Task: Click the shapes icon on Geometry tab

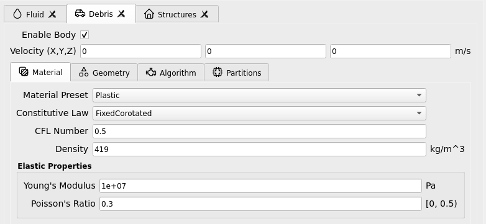Action: pyautogui.click(x=84, y=73)
